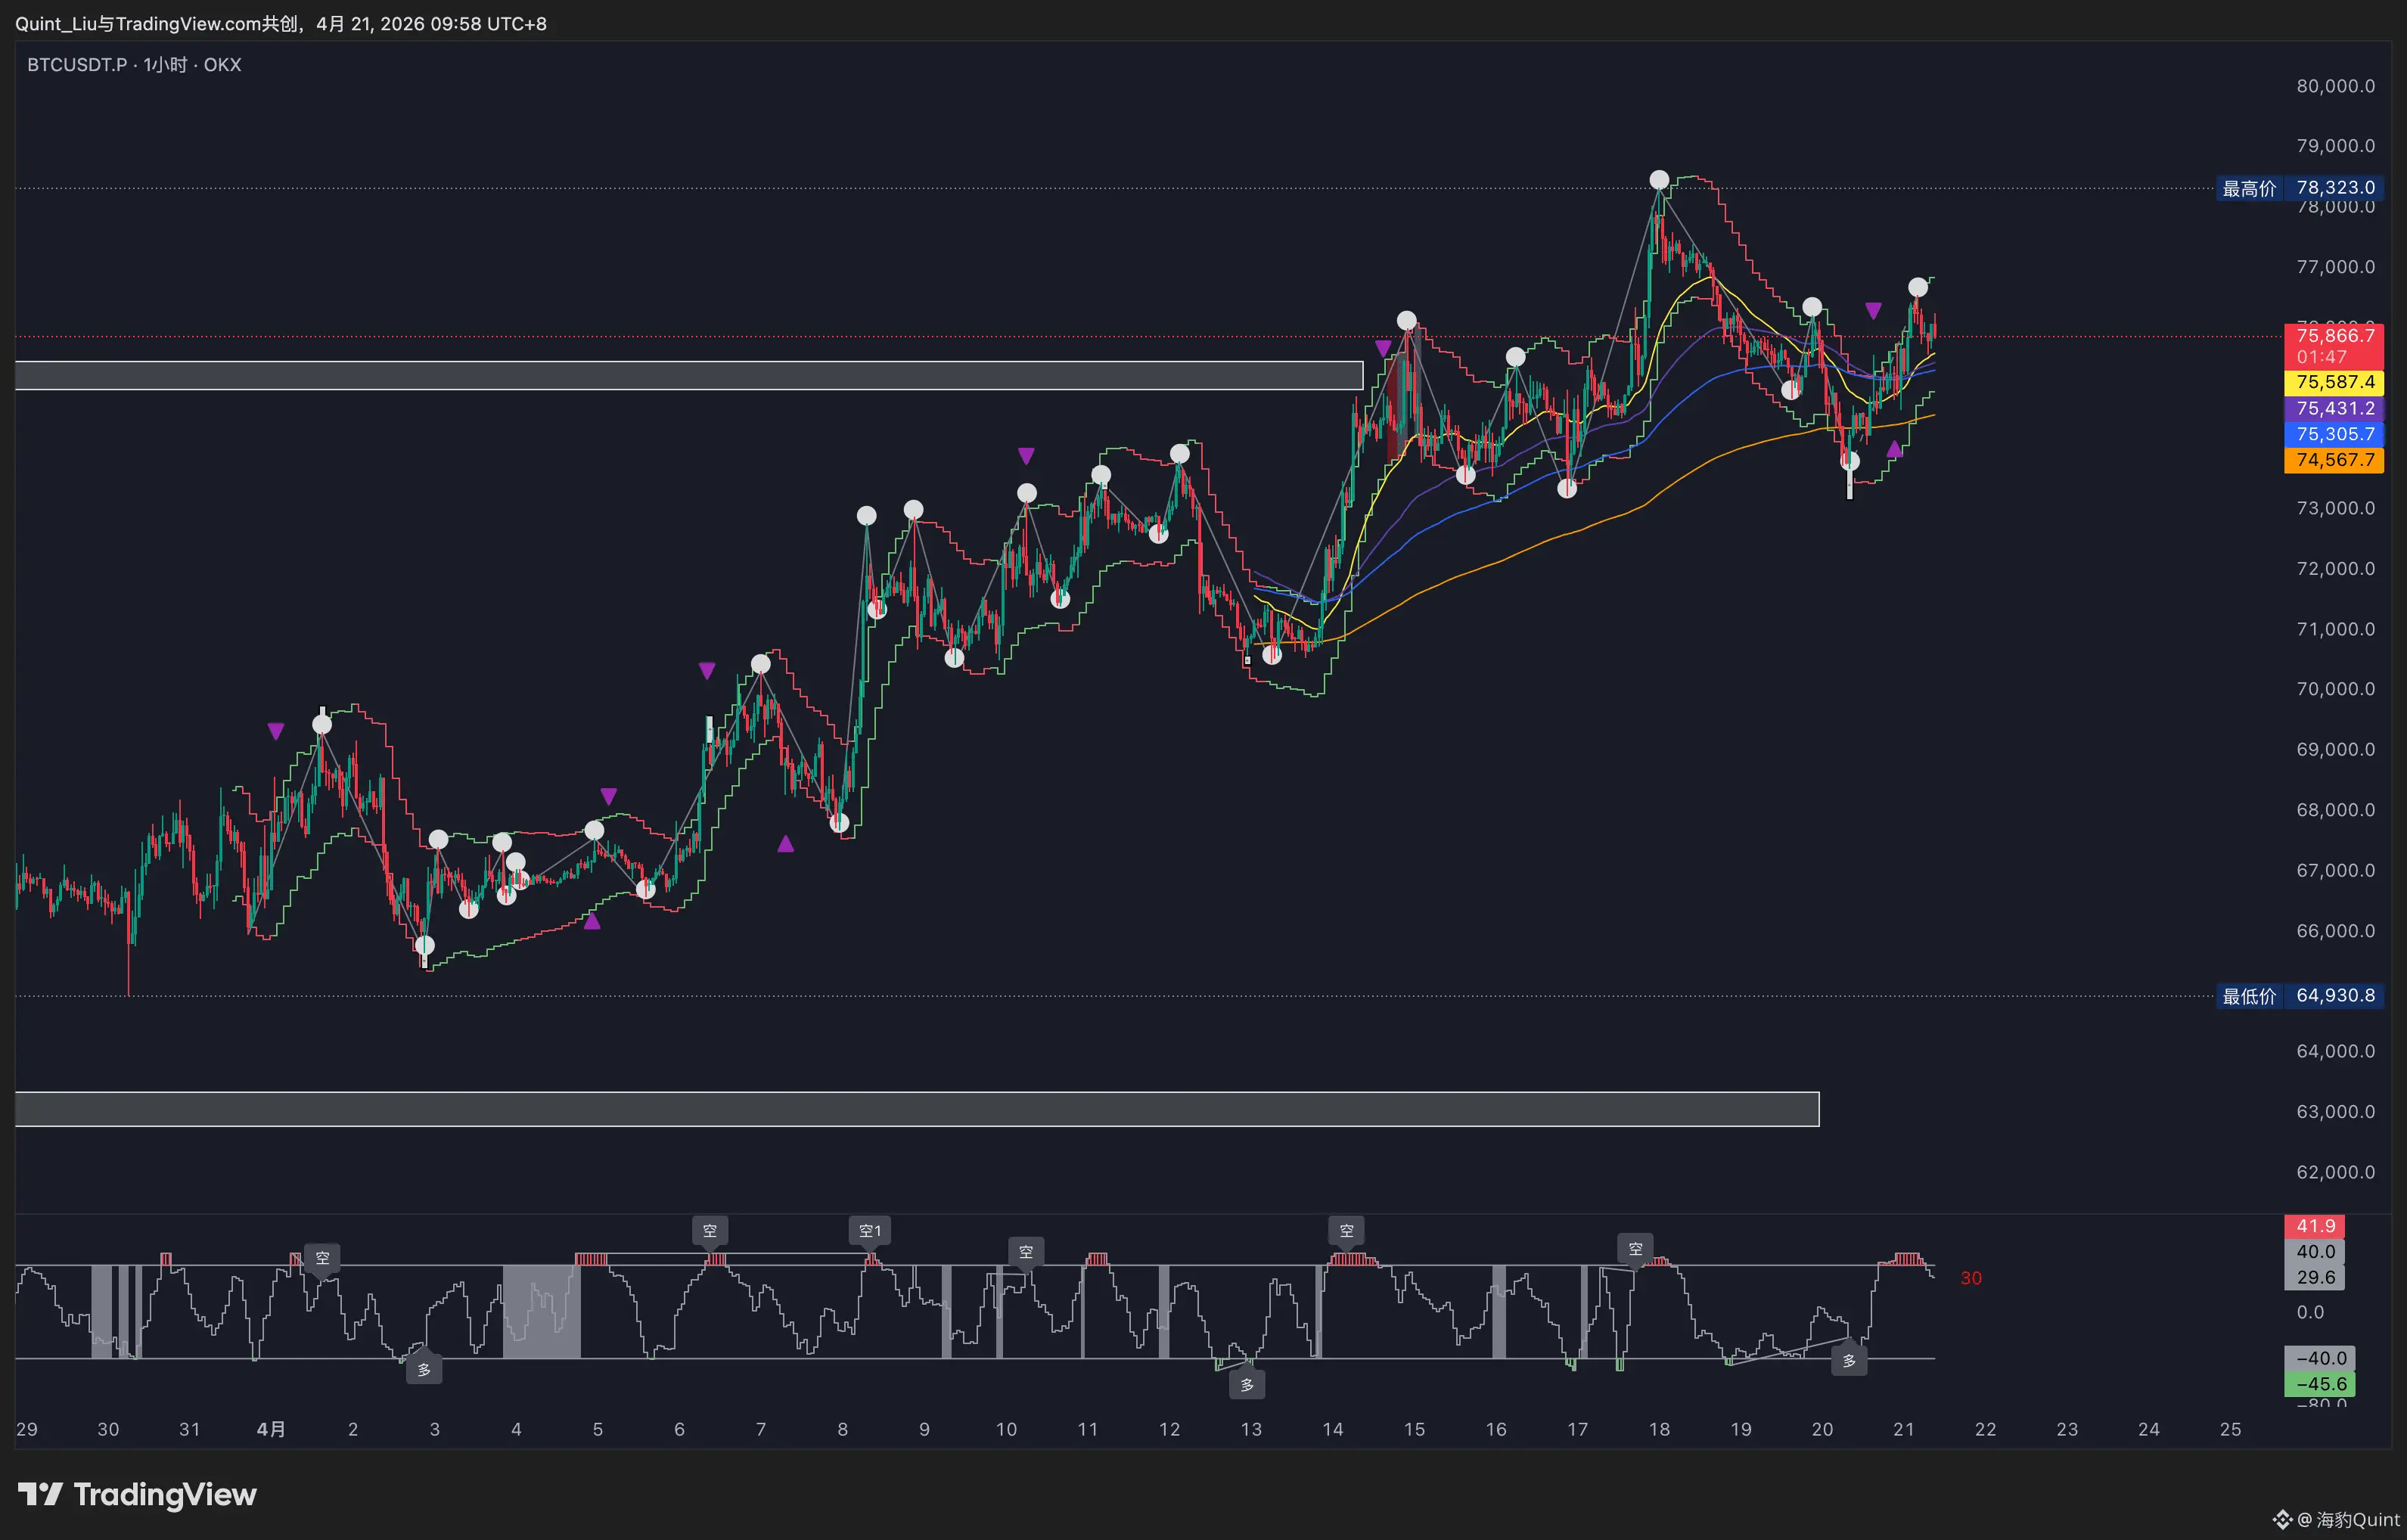Viewport: 2407px width, 1540px height.
Task: Select the '空1' short signal label
Action: pyautogui.click(x=869, y=1230)
